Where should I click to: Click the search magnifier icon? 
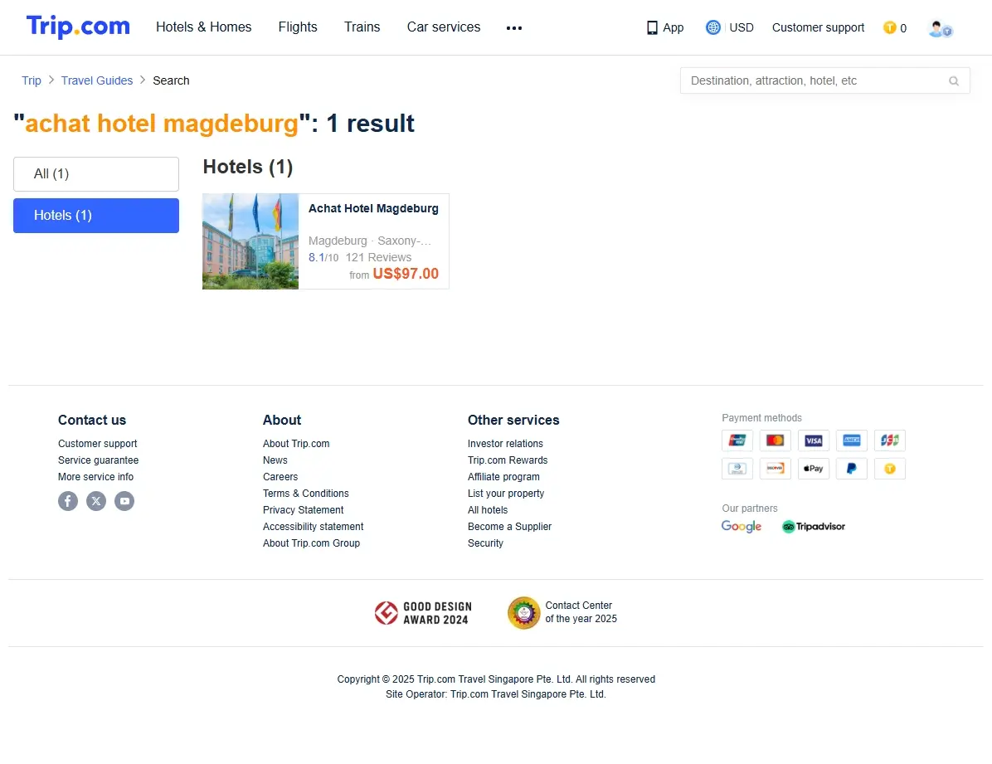[953, 81]
